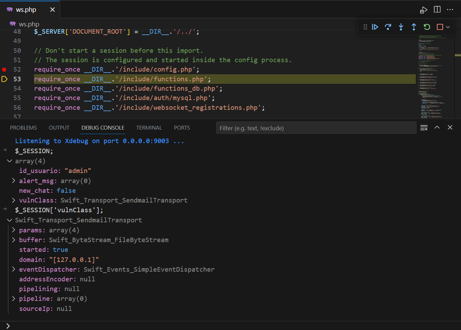The height and width of the screenshot is (330, 461).
Task: Restart the debug session
Action: click(427, 27)
